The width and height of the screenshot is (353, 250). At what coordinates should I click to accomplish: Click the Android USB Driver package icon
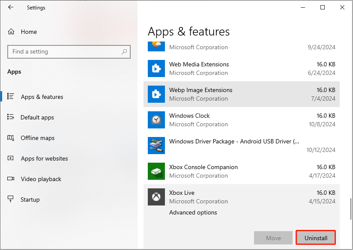point(156,146)
